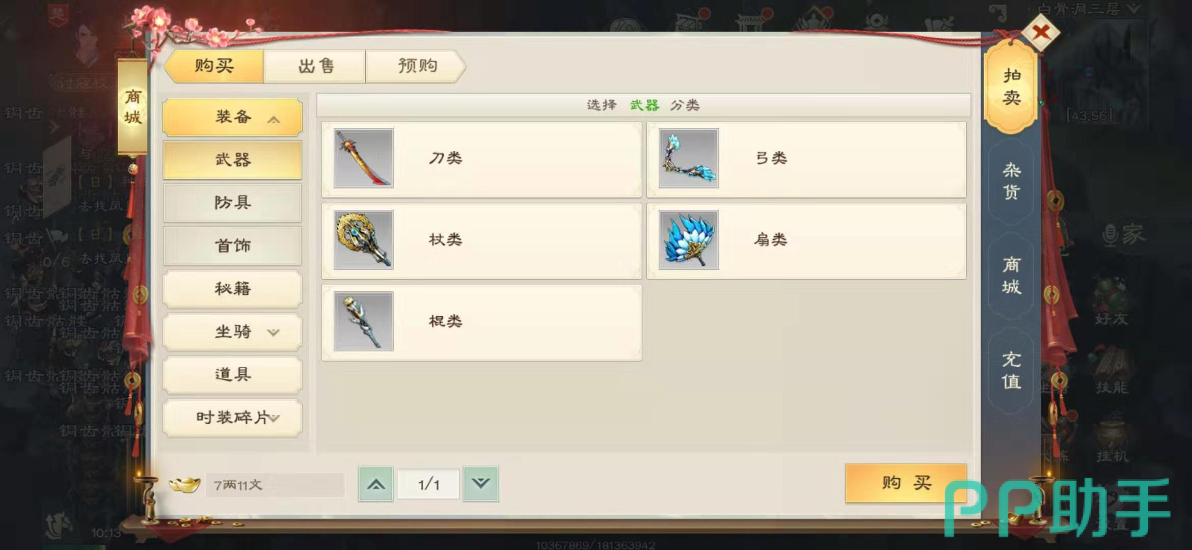Choose the 扇类 fan weapon icon
This screenshot has height=550, width=1192.
coord(689,239)
